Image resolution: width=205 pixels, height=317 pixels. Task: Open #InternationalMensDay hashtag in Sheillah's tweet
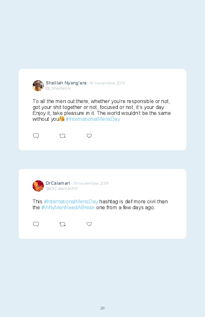click(x=93, y=119)
